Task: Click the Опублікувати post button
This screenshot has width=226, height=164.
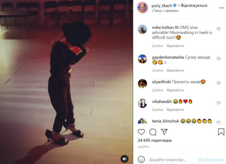Action: tap(211, 160)
